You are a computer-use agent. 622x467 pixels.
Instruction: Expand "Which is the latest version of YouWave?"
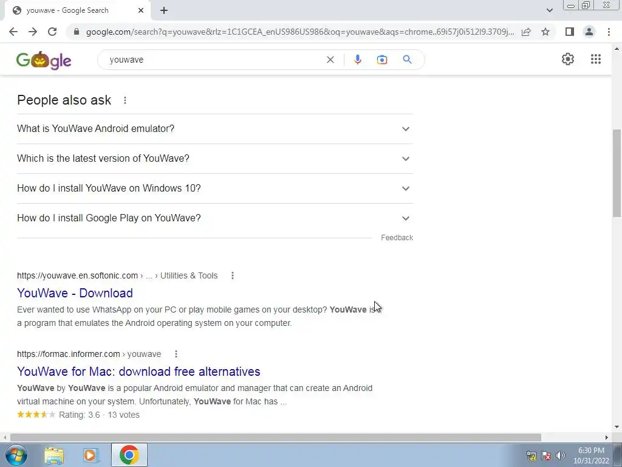(x=215, y=159)
